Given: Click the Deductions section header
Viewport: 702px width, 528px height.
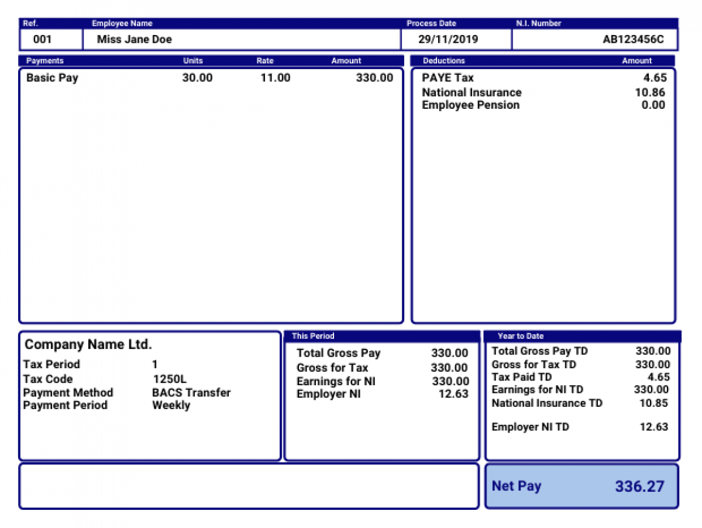Looking at the screenshot, I should (438, 60).
